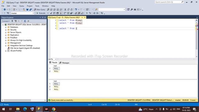Select Results to Grid mode

[79, 13]
